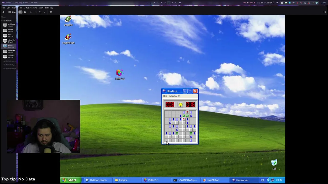Click the create new VM plus icon
The height and width of the screenshot is (184, 328).
click(3, 12)
